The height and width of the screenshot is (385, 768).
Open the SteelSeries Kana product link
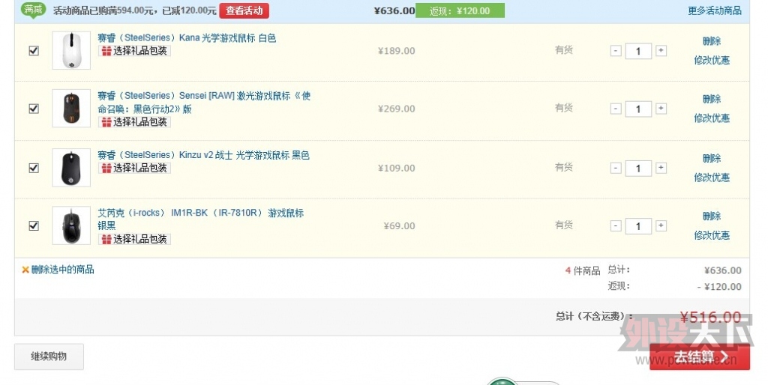click(187, 37)
